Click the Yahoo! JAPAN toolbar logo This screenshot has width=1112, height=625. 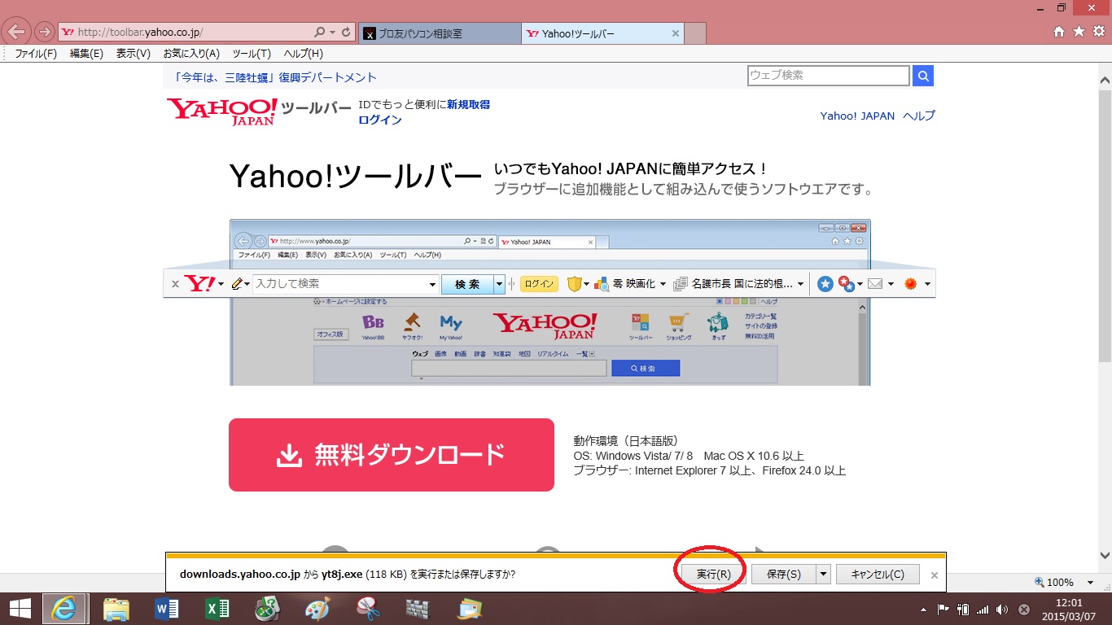222,111
